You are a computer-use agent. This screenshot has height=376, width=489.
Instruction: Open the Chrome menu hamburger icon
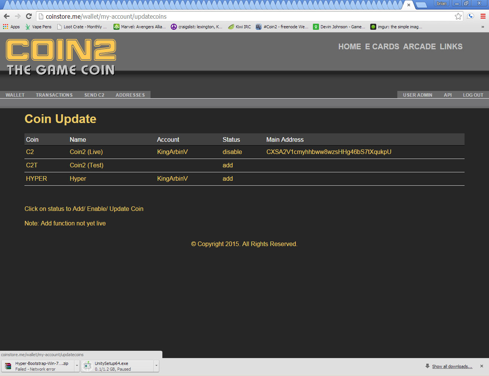[483, 16]
